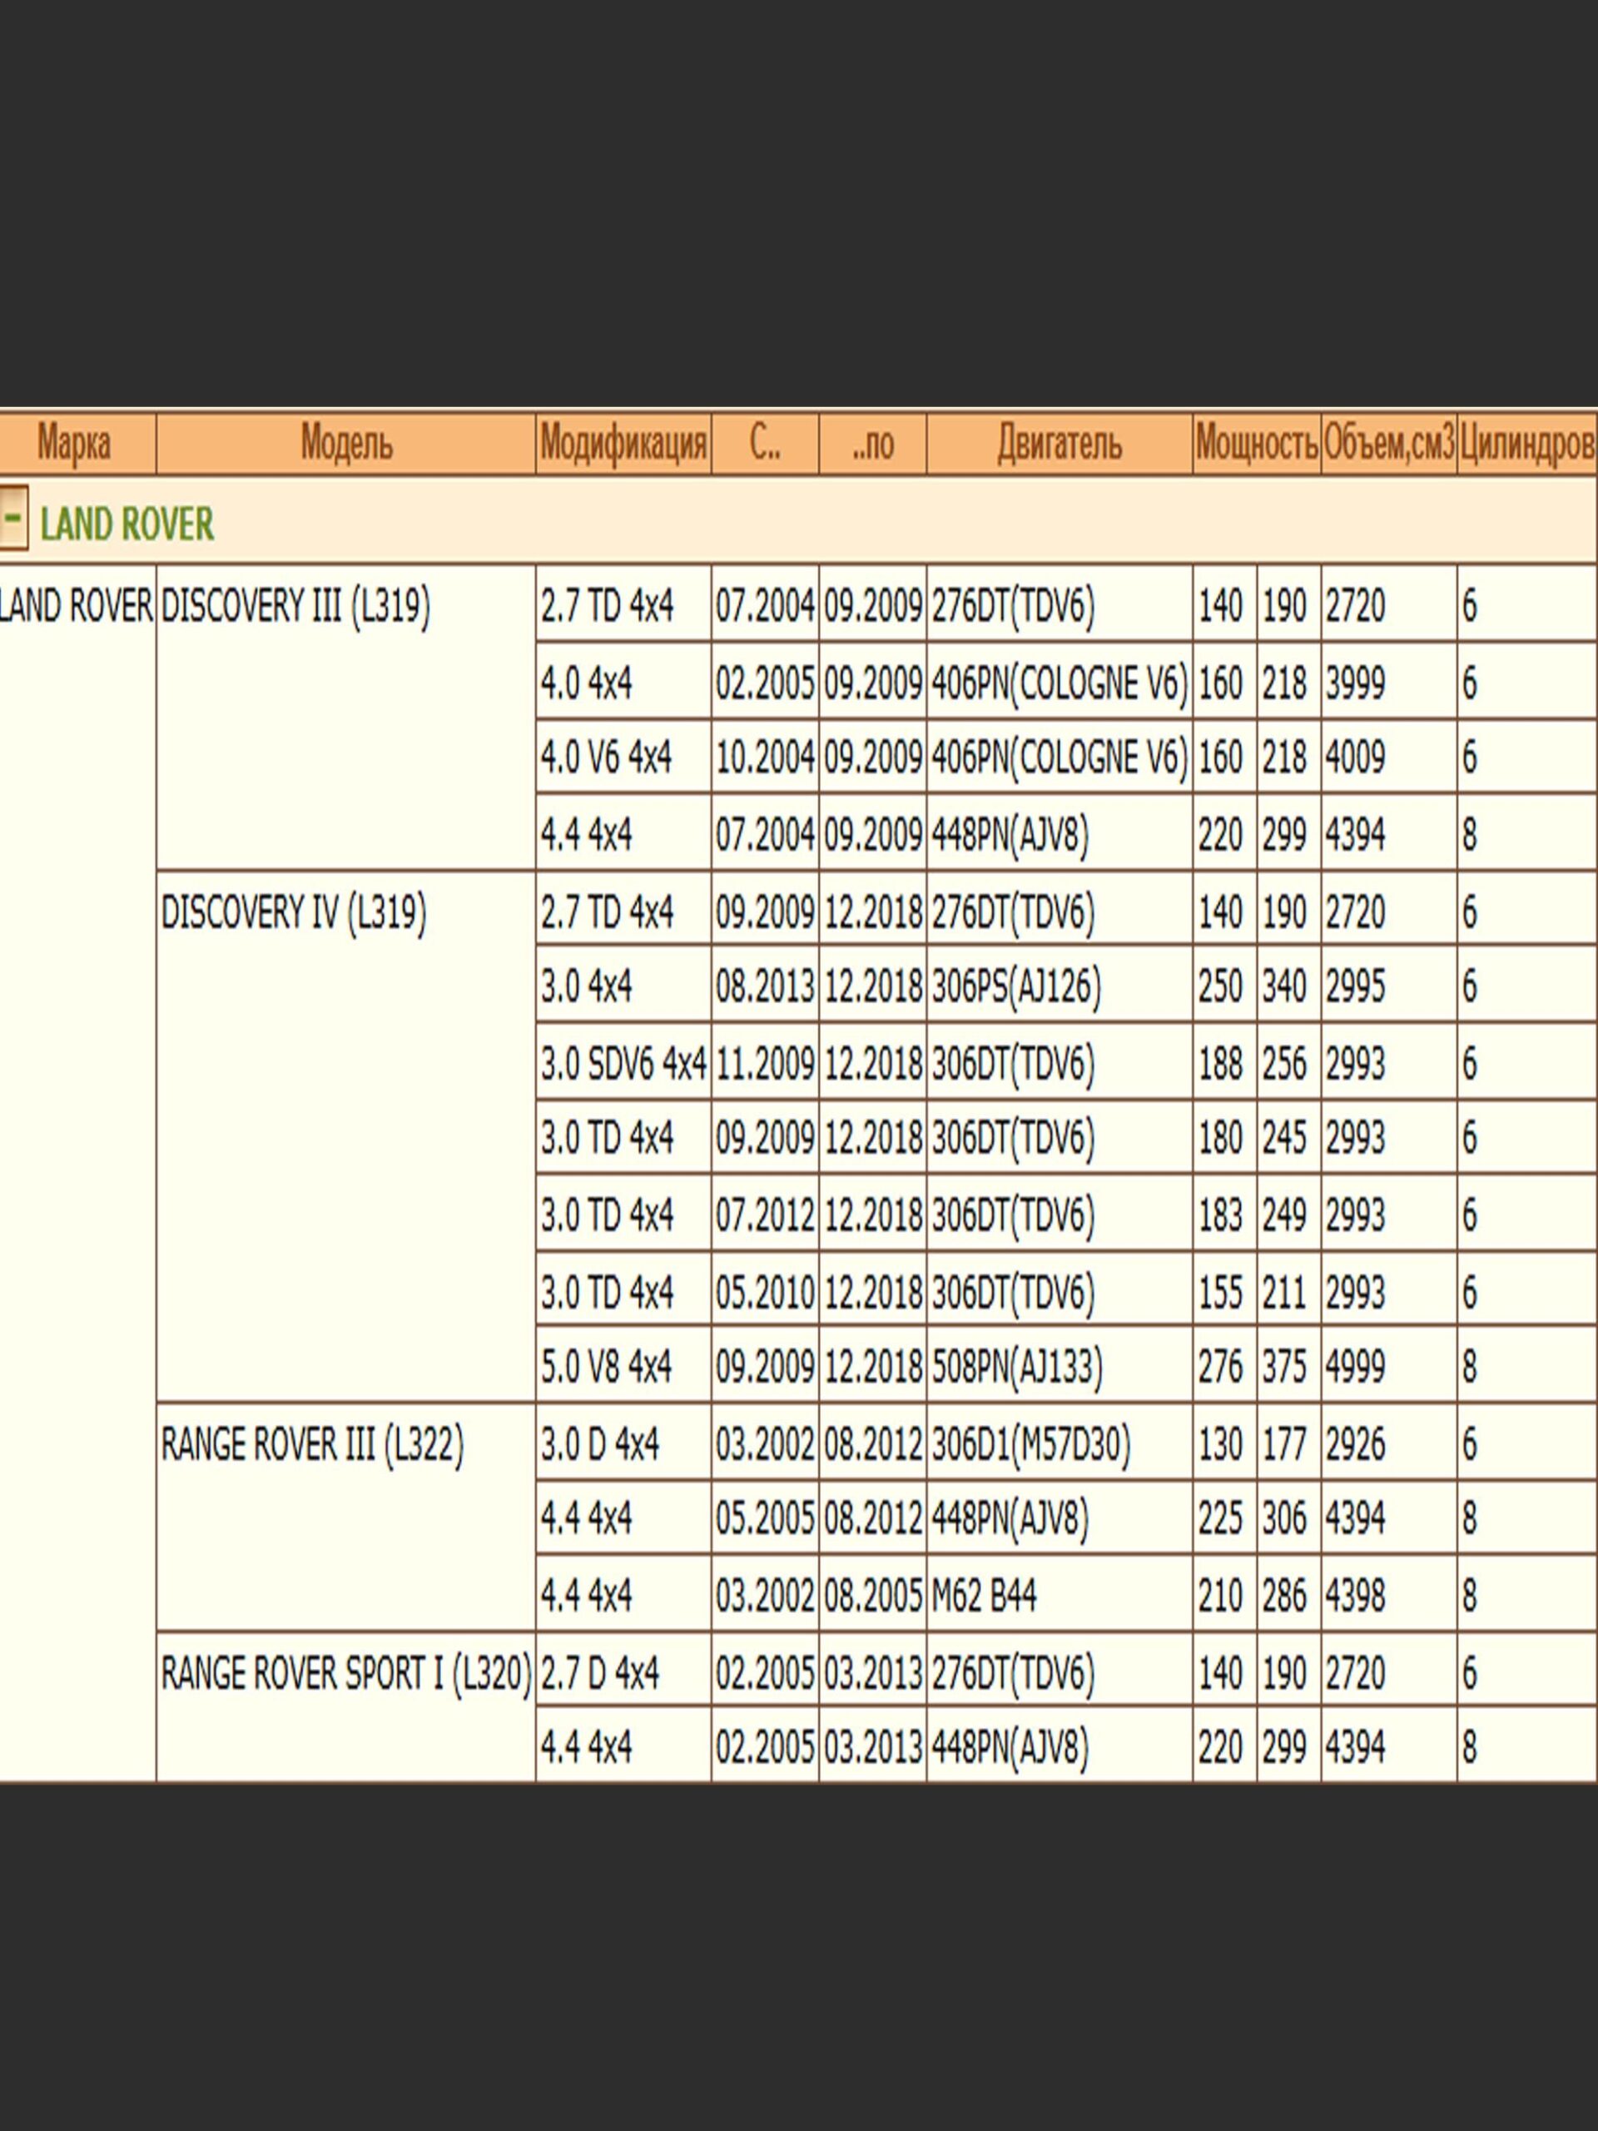
Task: Click the 3.0 SDV6 4x4 modification cell
Action: pos(623,1065)
